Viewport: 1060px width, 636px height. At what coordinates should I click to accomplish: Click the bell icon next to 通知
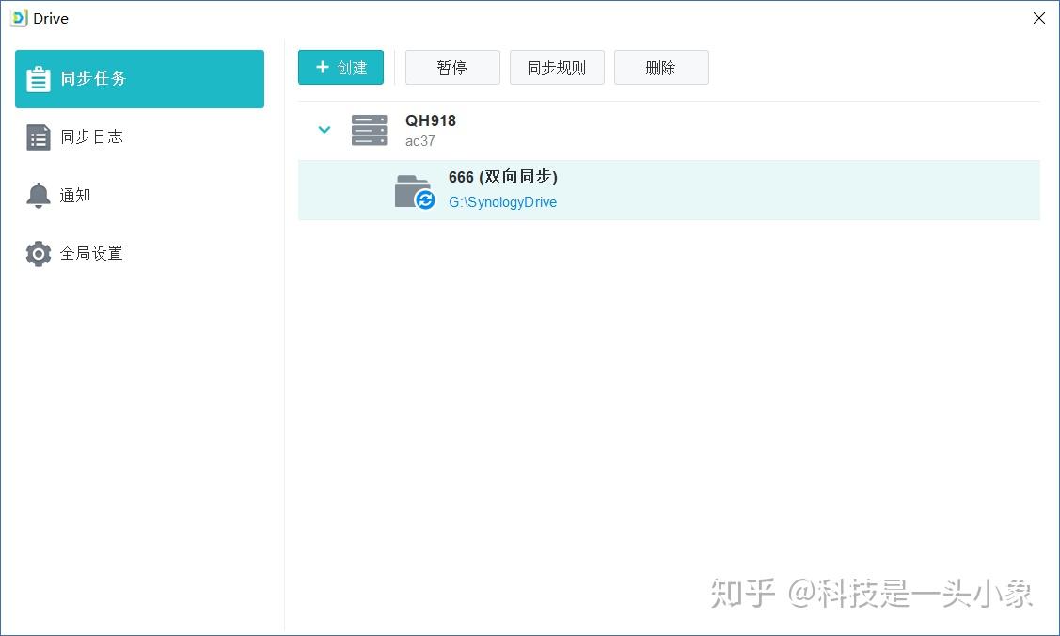(x=39, y=195)
